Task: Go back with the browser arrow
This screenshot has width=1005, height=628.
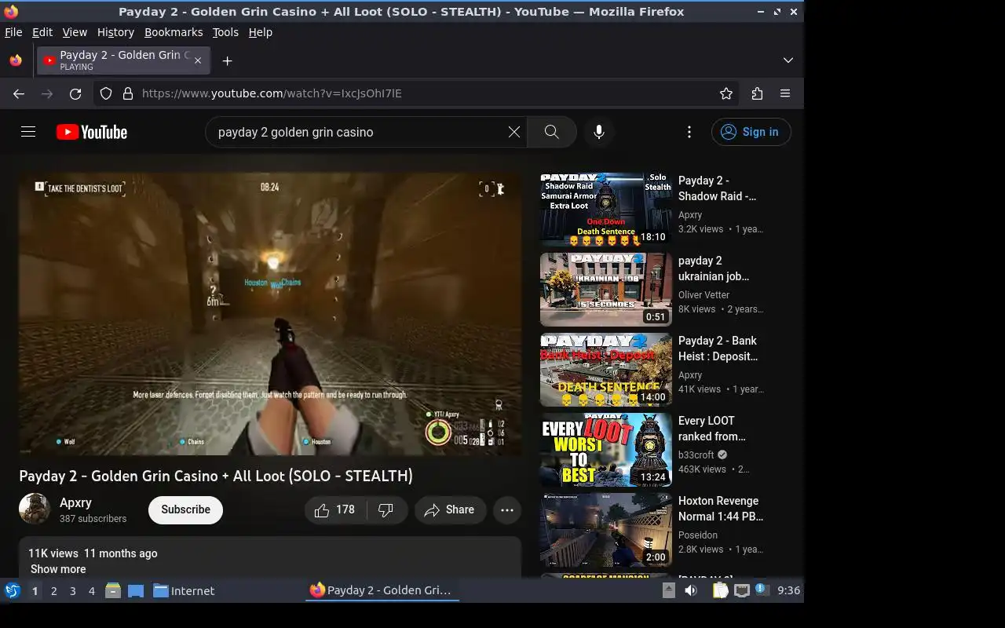Action: tap(19, 93)
